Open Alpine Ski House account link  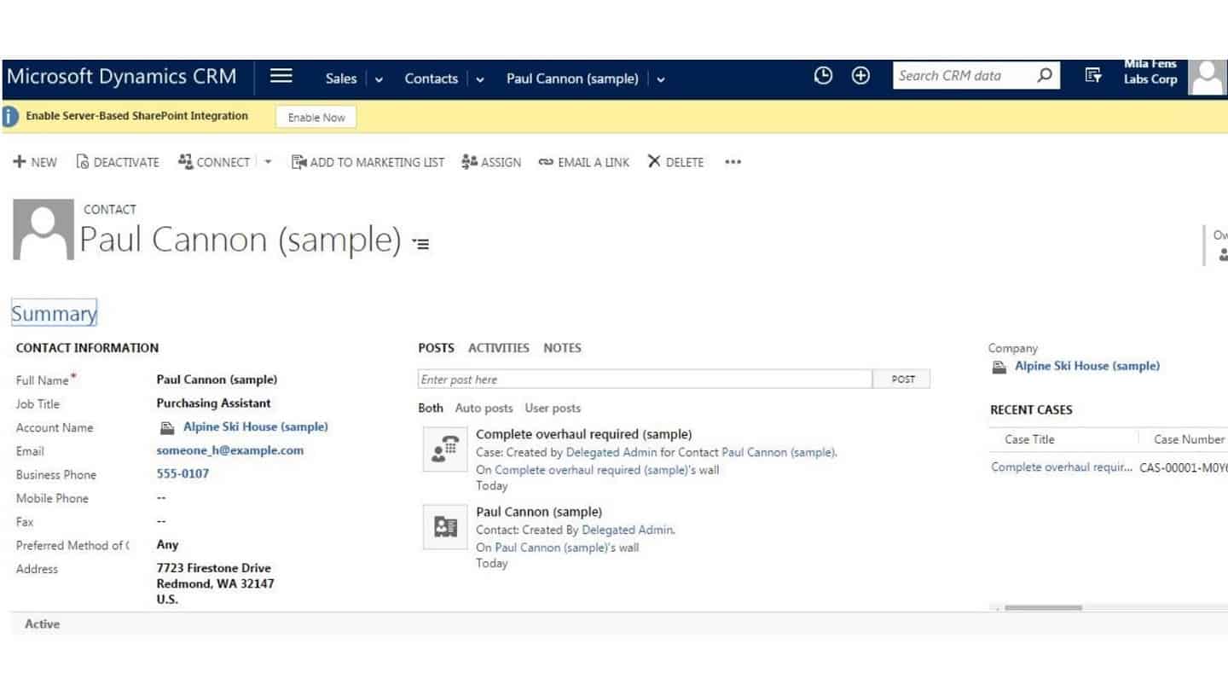pos(256,426)
